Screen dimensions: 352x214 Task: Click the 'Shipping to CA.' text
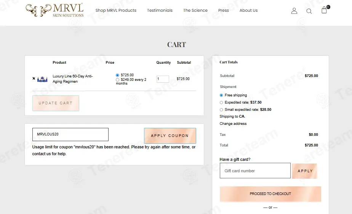coord(232,116)
